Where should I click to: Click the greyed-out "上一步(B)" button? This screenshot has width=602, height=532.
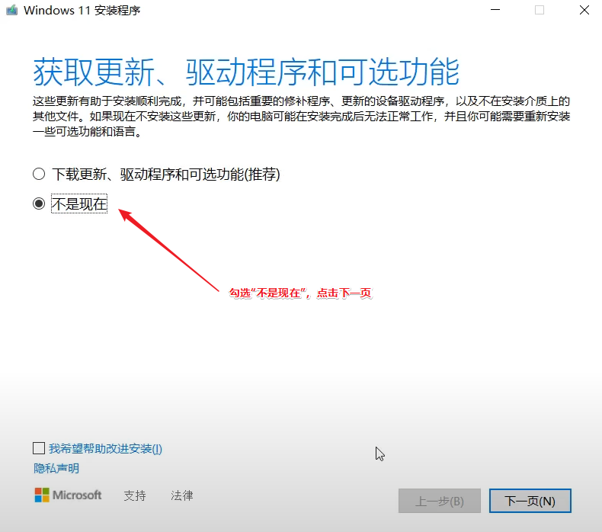pyautogui.click(x=440, y=501)
